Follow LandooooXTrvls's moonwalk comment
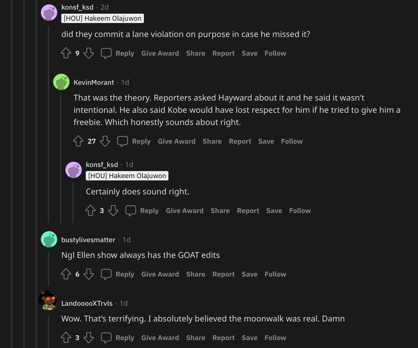Image resolution: width=418 pixels, height=348 pixels. pyautogui.click(x=275, y=338)
